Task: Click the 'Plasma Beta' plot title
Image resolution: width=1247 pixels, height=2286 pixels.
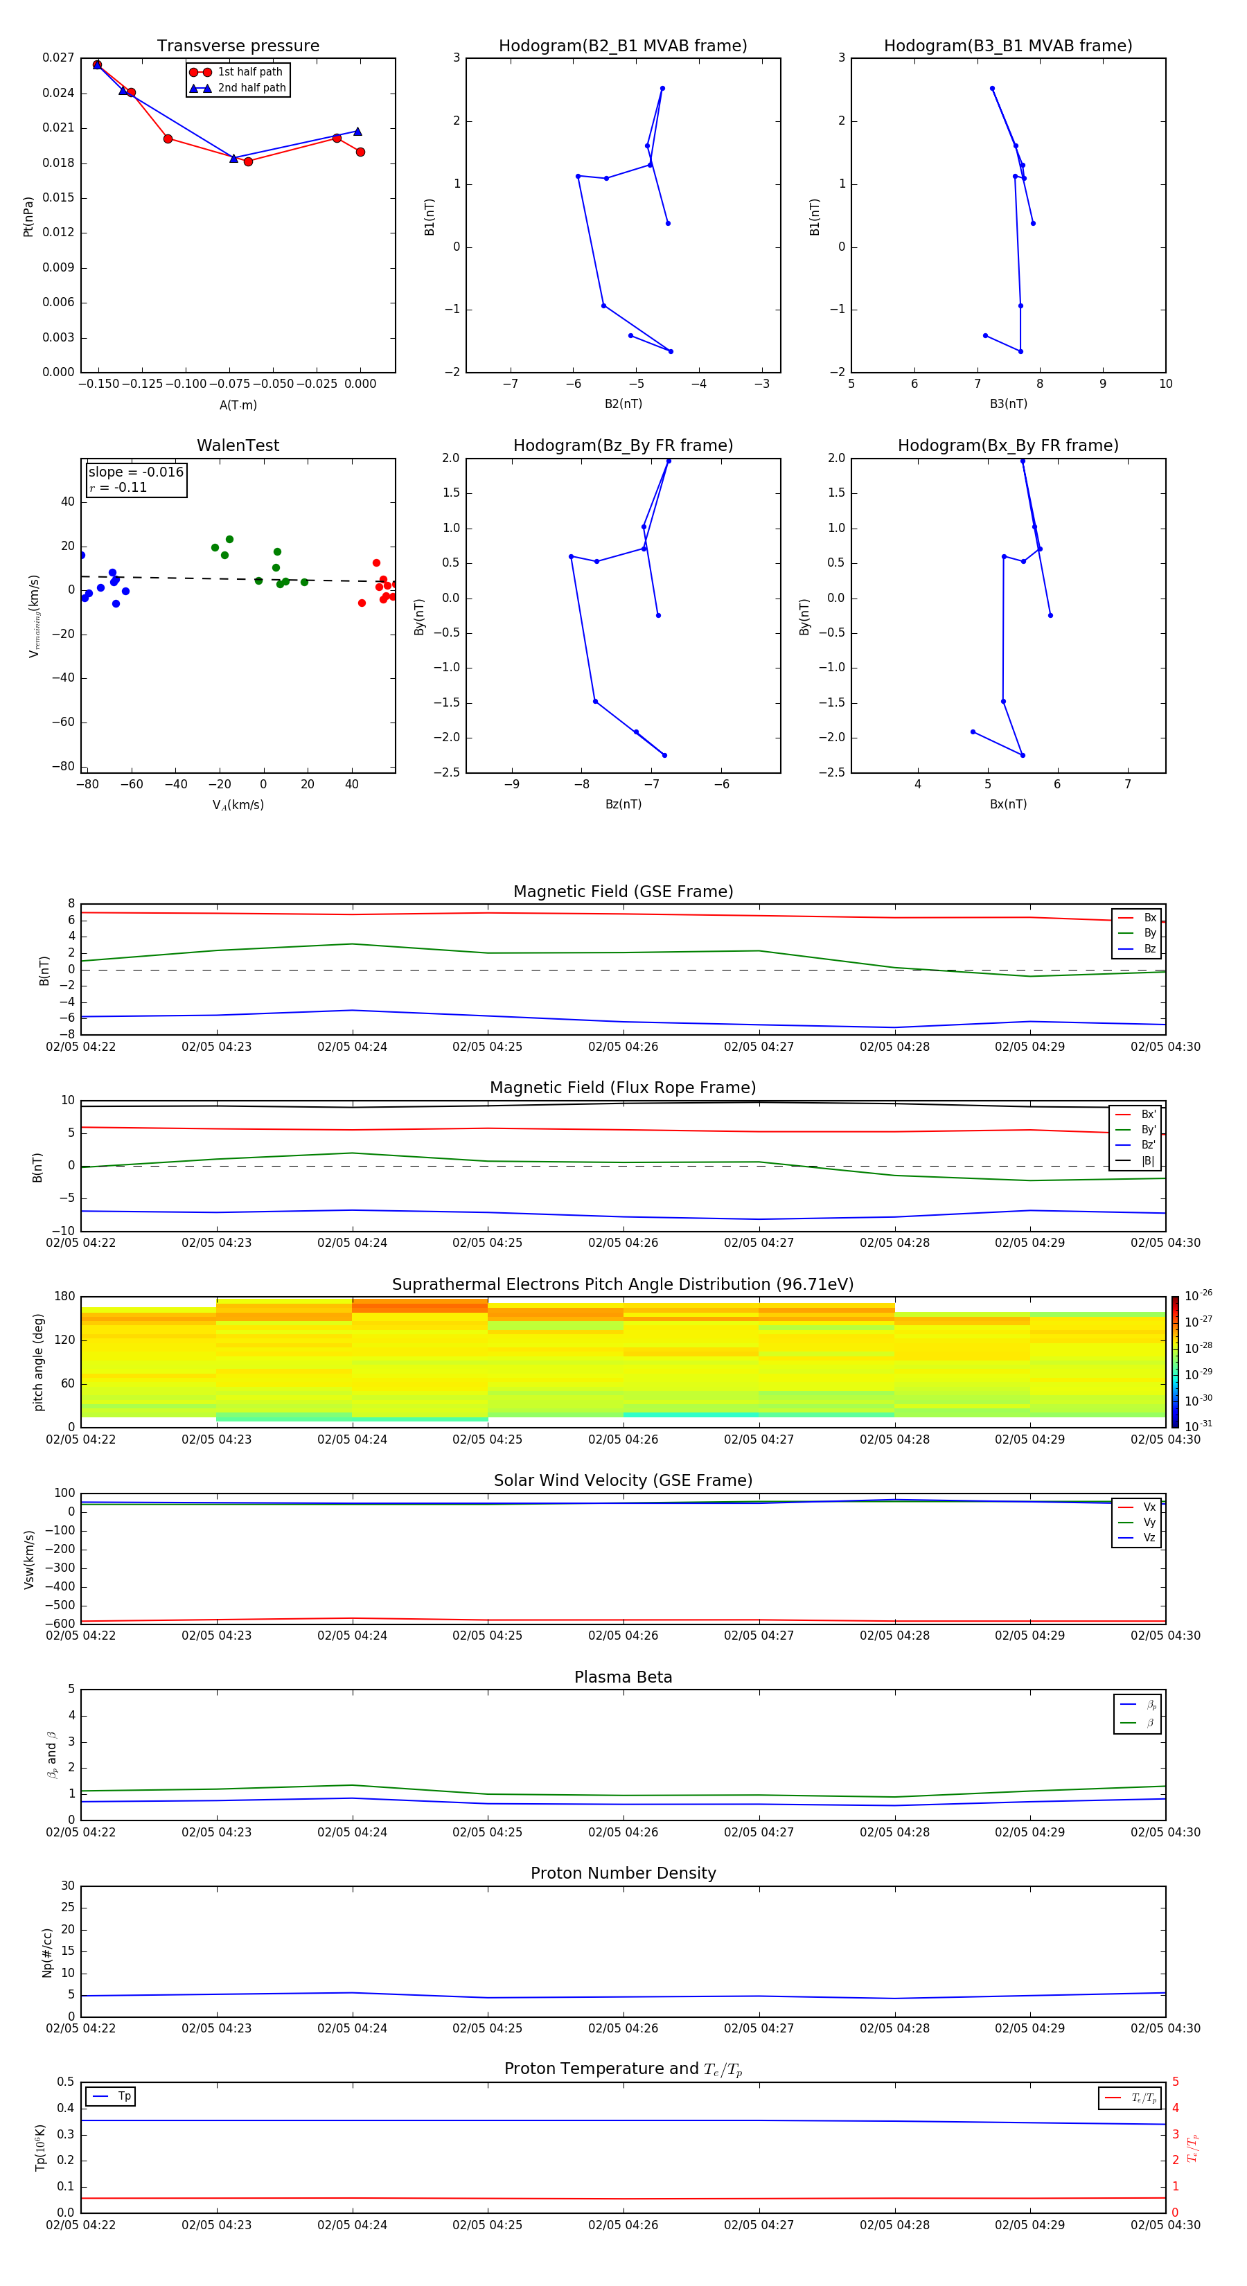Action: point(623,1678)
